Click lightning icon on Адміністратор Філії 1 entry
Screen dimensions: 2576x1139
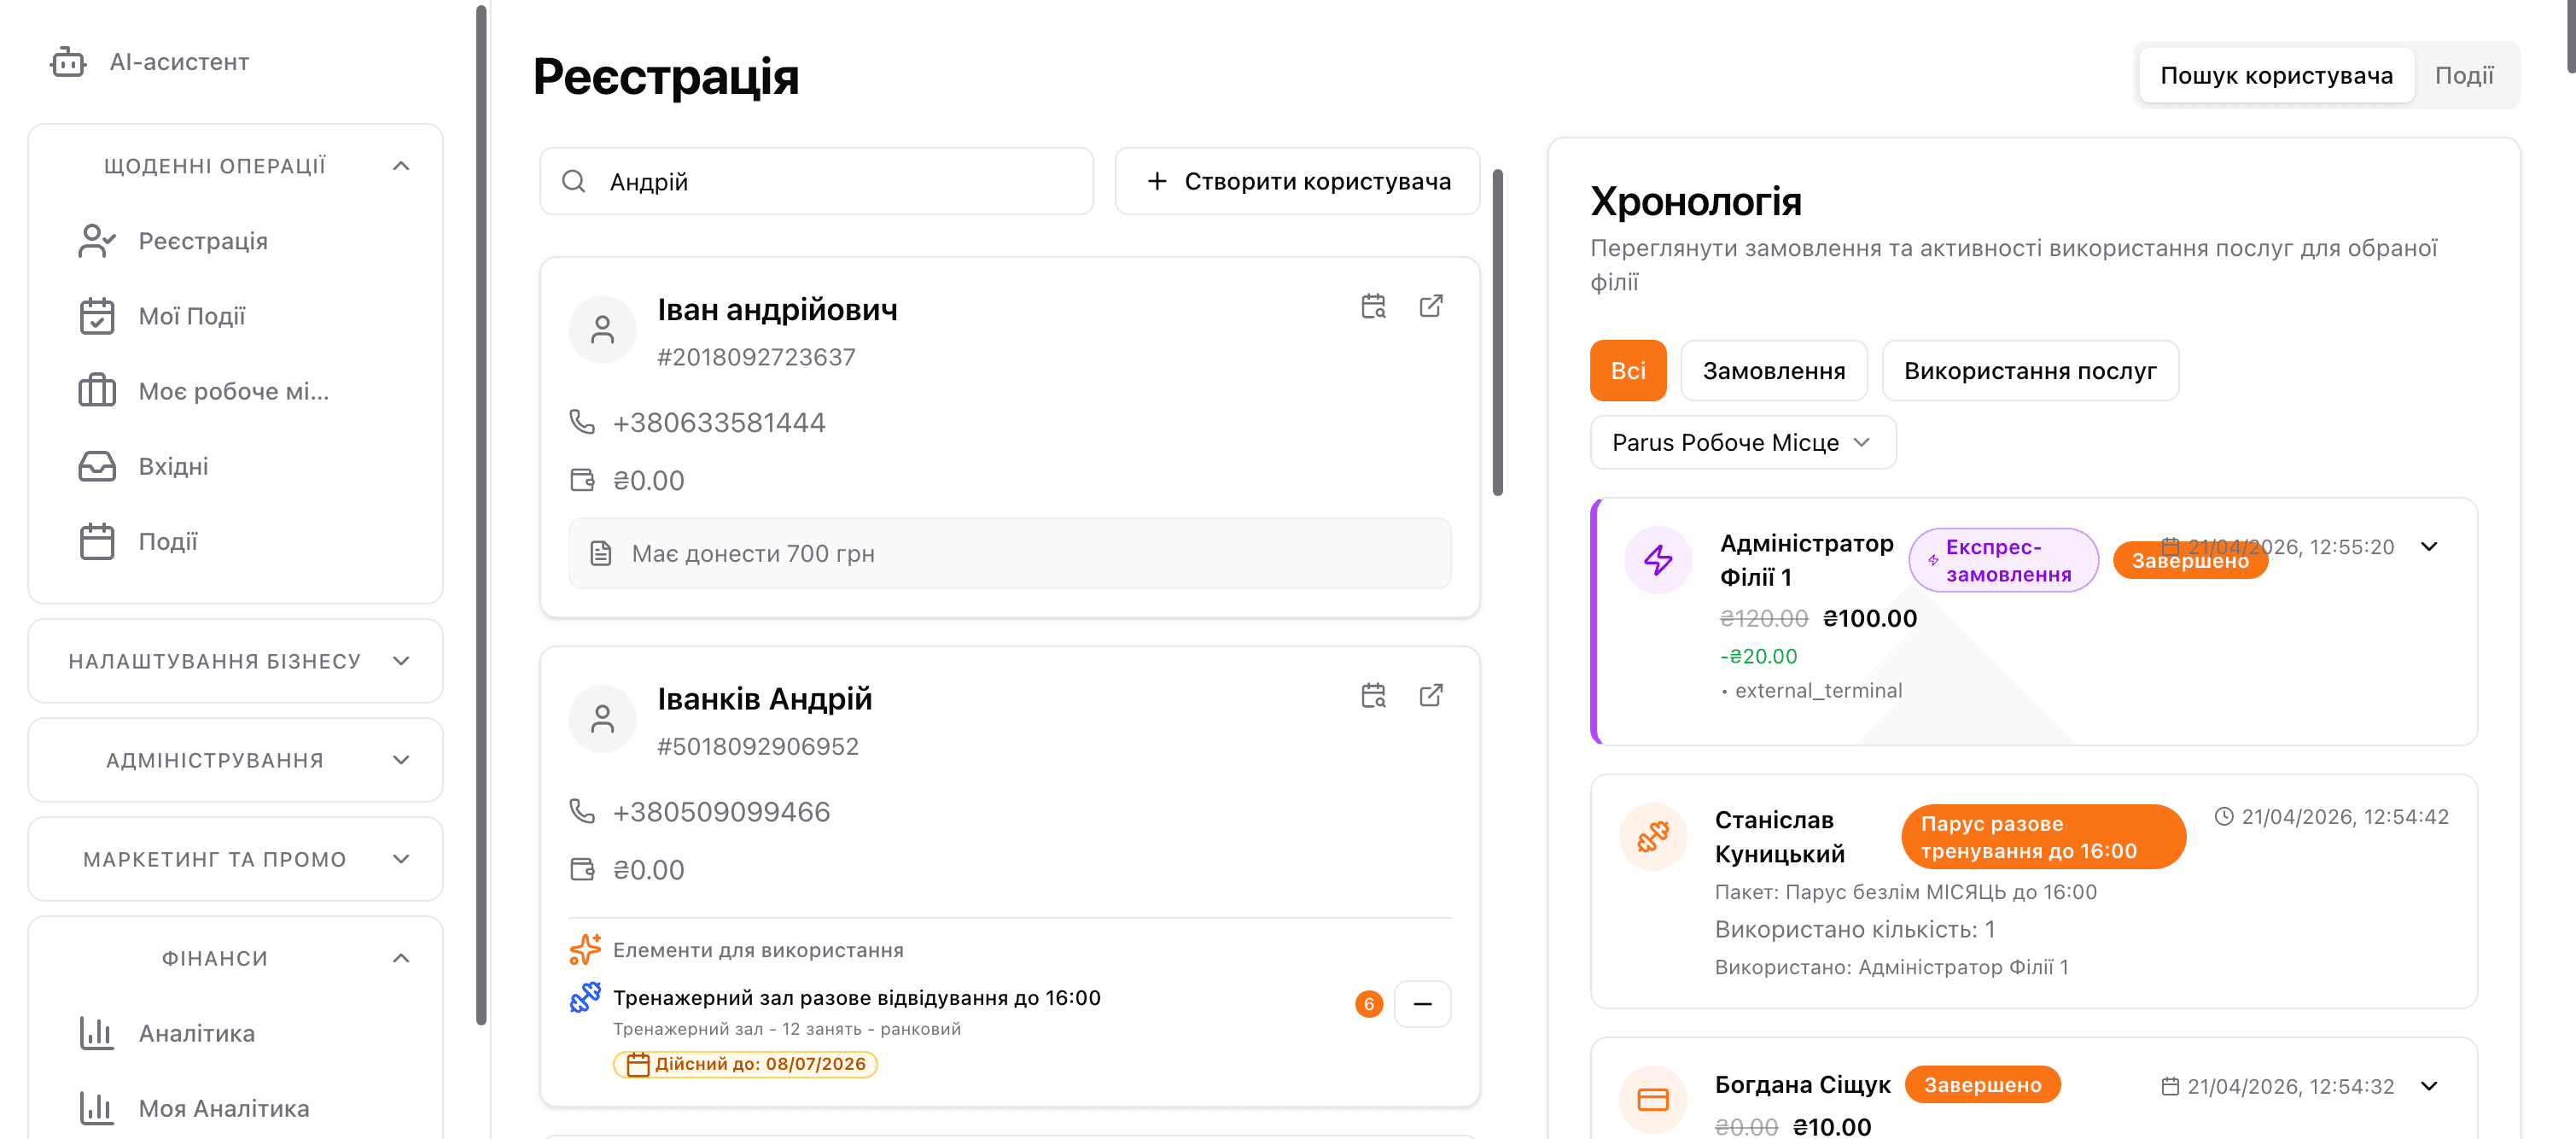click(x=1659, y=559)
